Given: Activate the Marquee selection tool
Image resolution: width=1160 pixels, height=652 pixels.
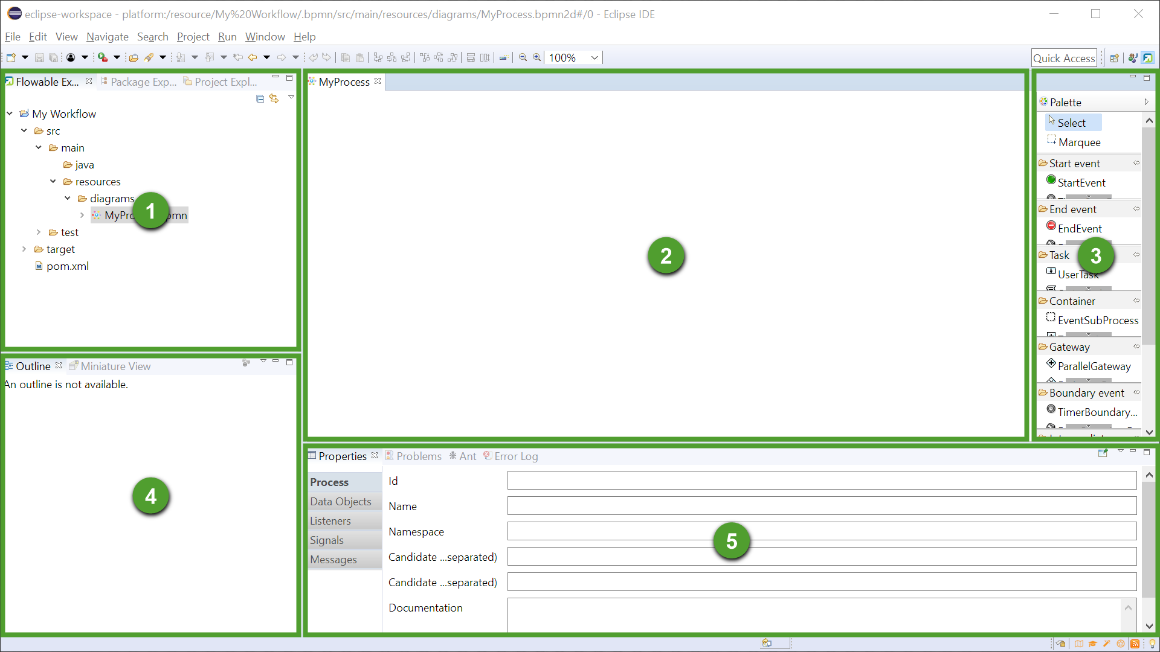Looking at the screenshot, I should coord(1079,142).
